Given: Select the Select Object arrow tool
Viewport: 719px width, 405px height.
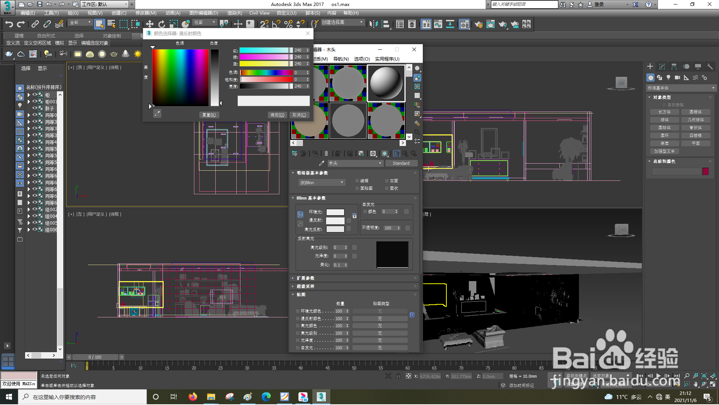Looking at the screenshot, I should pyautogui.click(x=99, y=24).
